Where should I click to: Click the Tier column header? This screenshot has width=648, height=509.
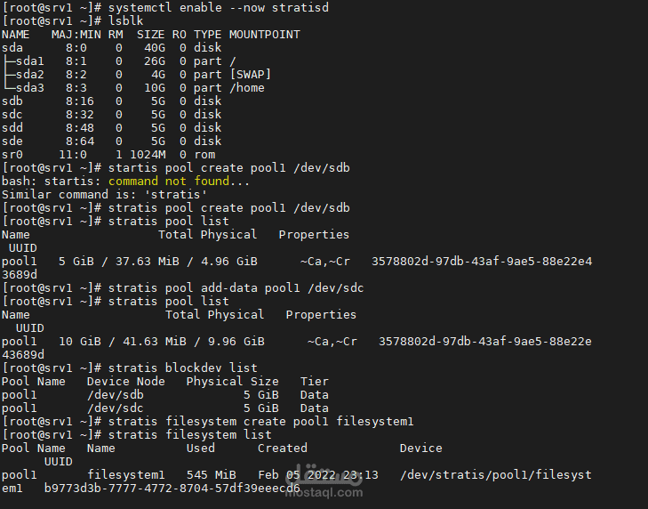click(x=314, y=381)
